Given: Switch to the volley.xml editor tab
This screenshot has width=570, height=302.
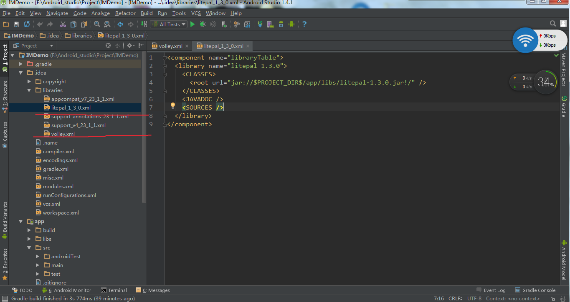Looking at the screenshot, I should click(x=170, y=46).
